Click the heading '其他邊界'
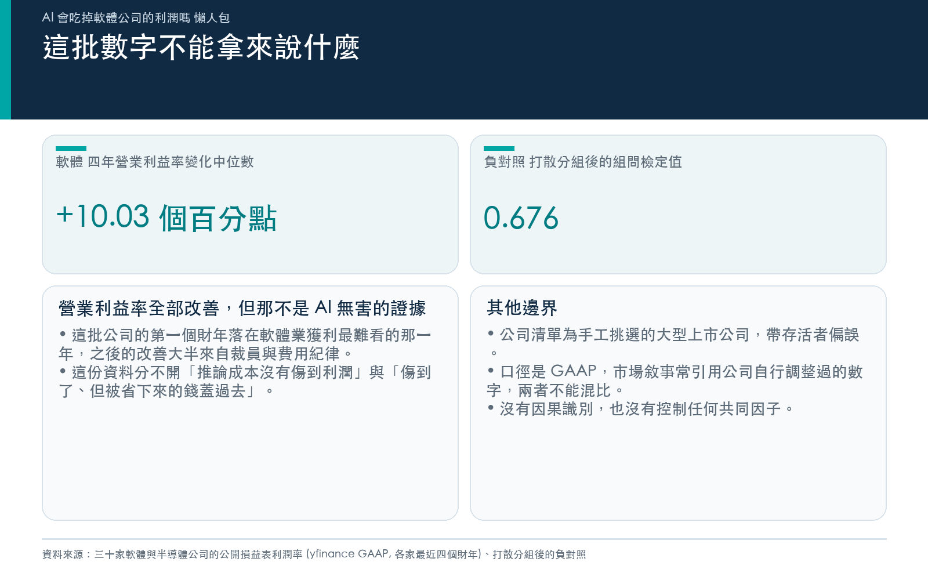 click(522, 307)
